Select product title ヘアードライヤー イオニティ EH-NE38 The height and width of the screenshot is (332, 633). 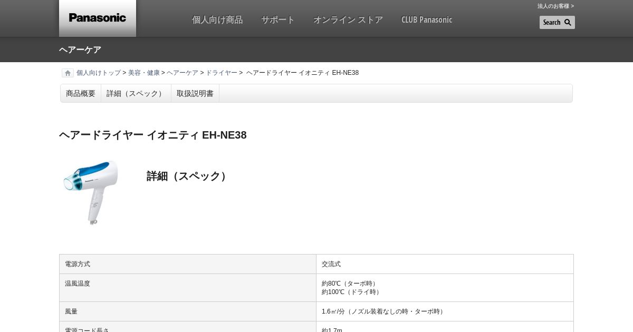click(153, 135)
